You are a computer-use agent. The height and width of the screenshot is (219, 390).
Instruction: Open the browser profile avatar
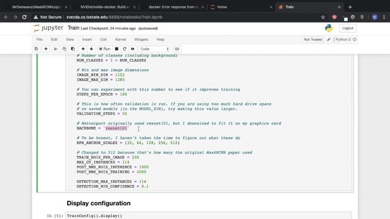375,17
